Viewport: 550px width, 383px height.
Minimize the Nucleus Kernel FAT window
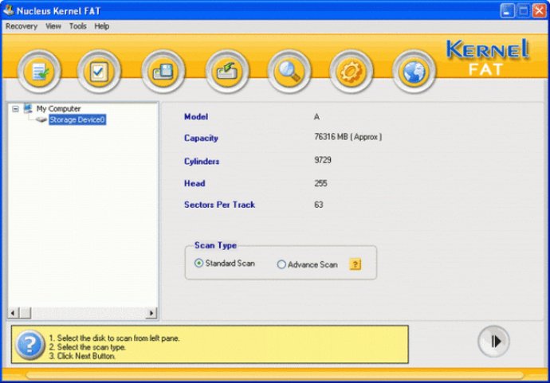[507, 11]
